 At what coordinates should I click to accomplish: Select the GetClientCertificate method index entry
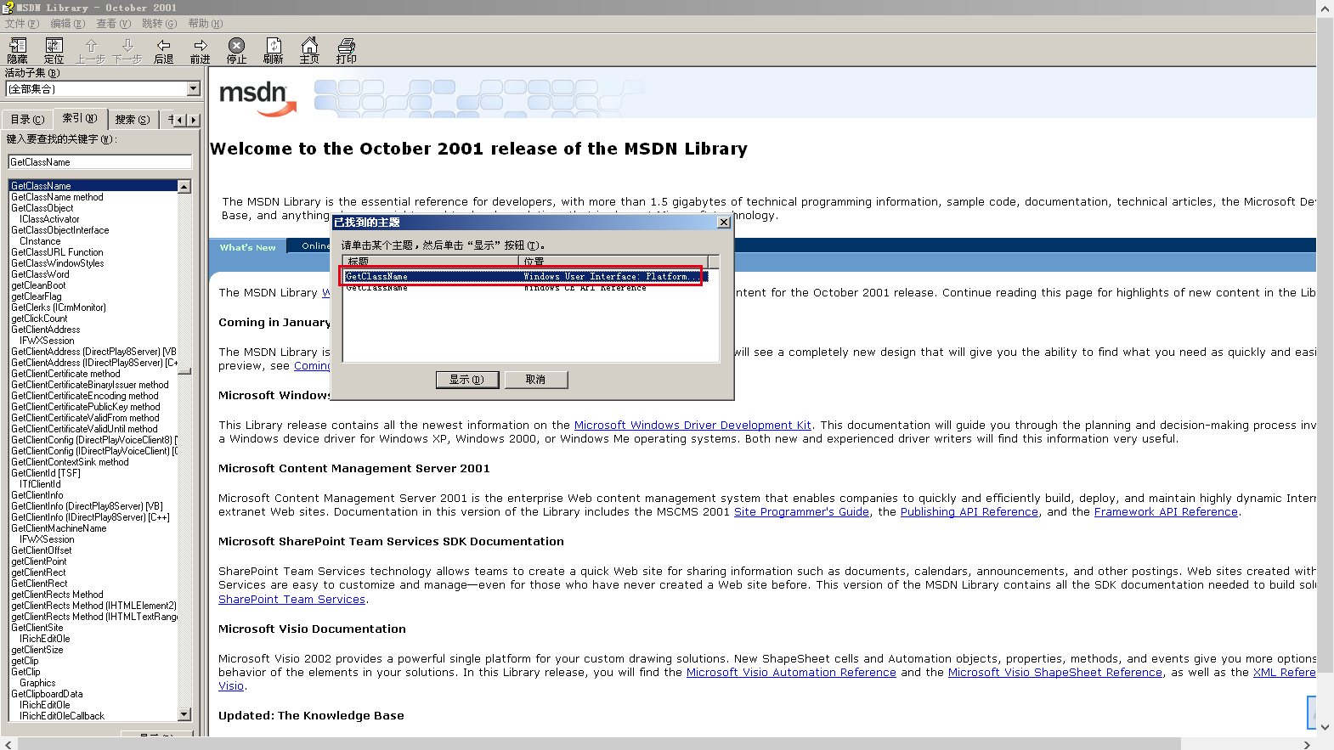tap(65, 374)
